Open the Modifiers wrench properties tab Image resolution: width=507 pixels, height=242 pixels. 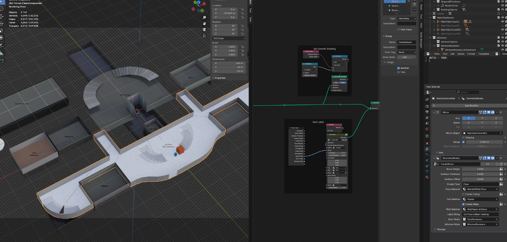click(427, 149)
